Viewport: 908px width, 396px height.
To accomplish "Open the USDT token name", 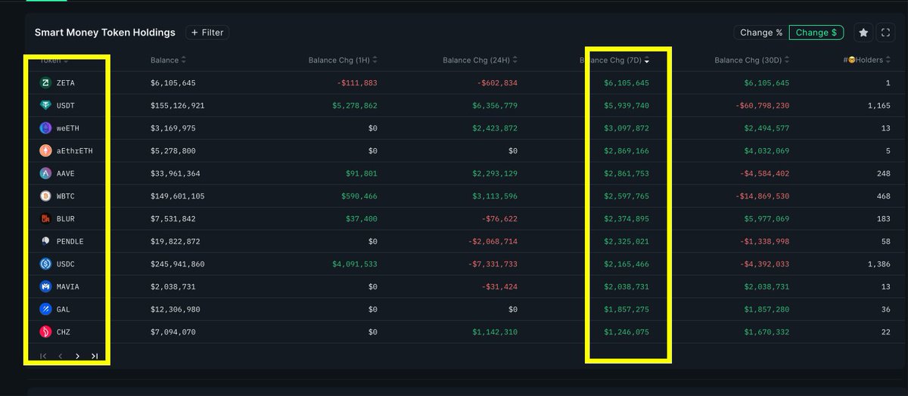I will point(66,106).
